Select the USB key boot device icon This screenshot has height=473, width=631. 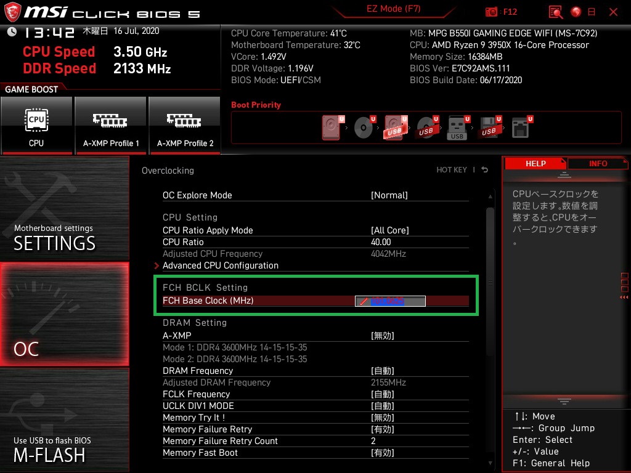(x=458, y=128)
